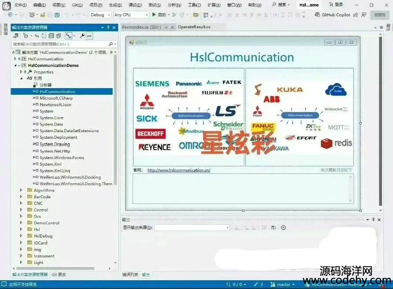Collapse the 引用 references node
This screenshot has height=289, width=393.
[x=21, y=78]
